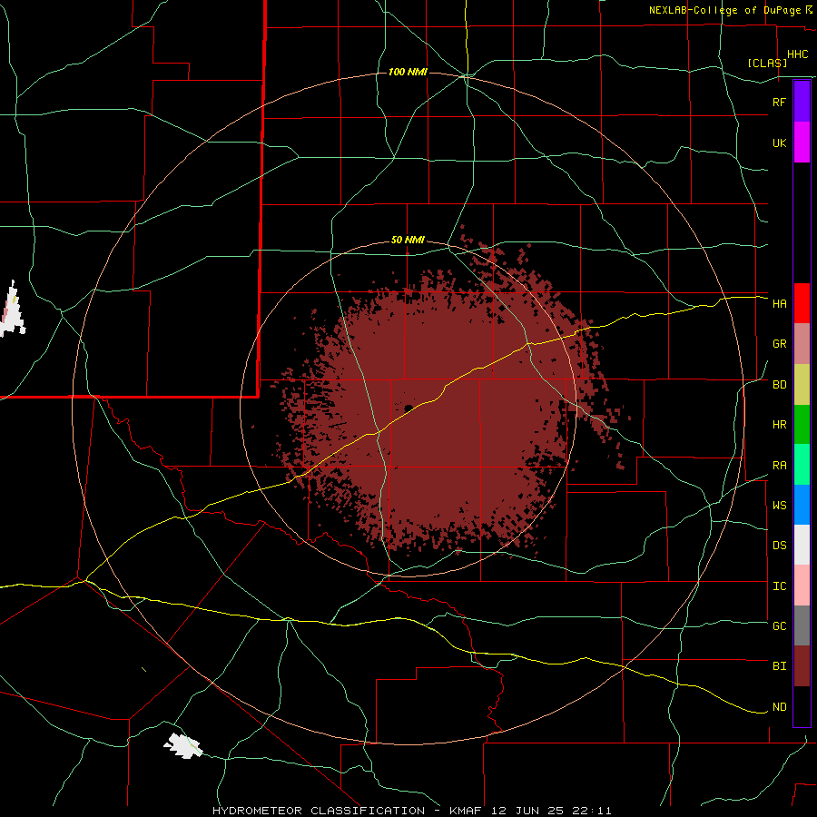Click the WS legend label
This screenshot has width=817, height=817.
click(779, 506)
